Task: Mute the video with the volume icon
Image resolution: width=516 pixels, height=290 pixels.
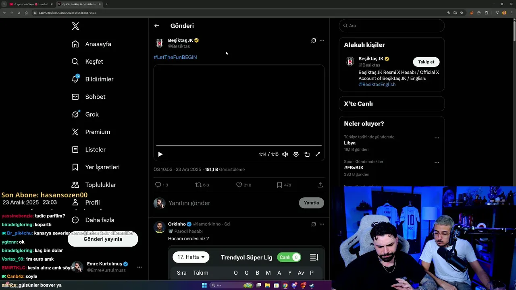Action: pyautogui.click(x=285, y=154)
